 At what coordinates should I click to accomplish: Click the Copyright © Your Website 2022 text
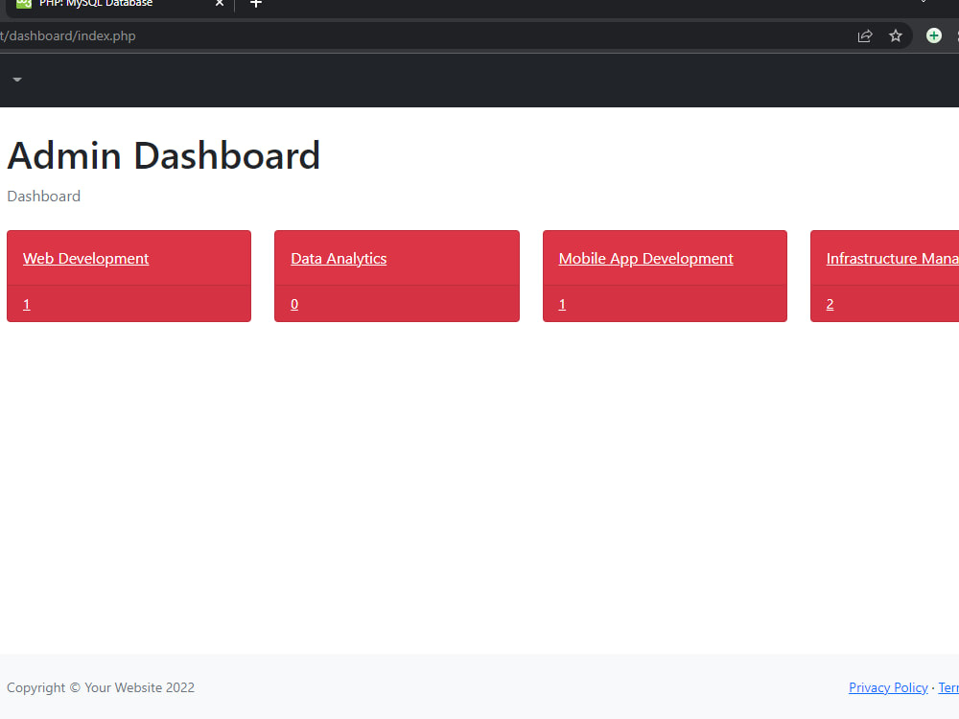pyautogui.click(x=101, y=687)
